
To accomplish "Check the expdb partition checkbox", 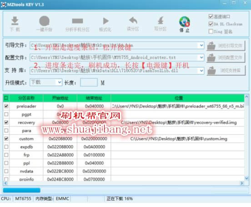I will [6, 147].
